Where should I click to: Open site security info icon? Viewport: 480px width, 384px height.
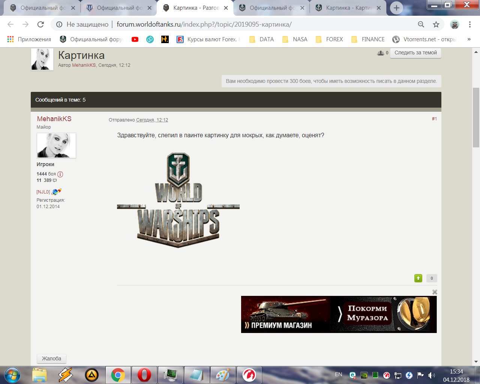pyautogui.click(x=59, y=24)
